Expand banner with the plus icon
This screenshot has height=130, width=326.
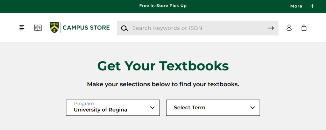[312, 6]
